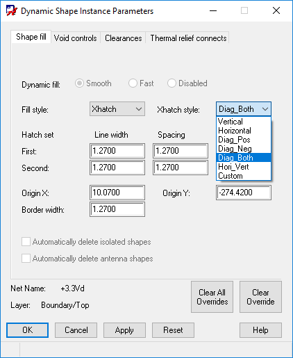The width and height of the screenshot is (293, 358).
Task: Choose the Custom xhatch style entry
Action: click(x=244, y=176)
